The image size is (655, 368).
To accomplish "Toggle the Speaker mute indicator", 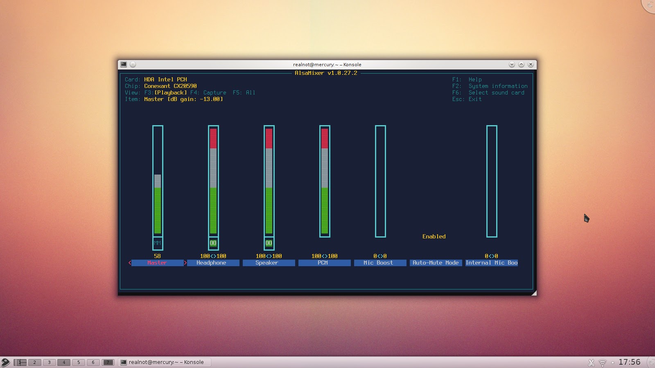I will click(269, 243).
